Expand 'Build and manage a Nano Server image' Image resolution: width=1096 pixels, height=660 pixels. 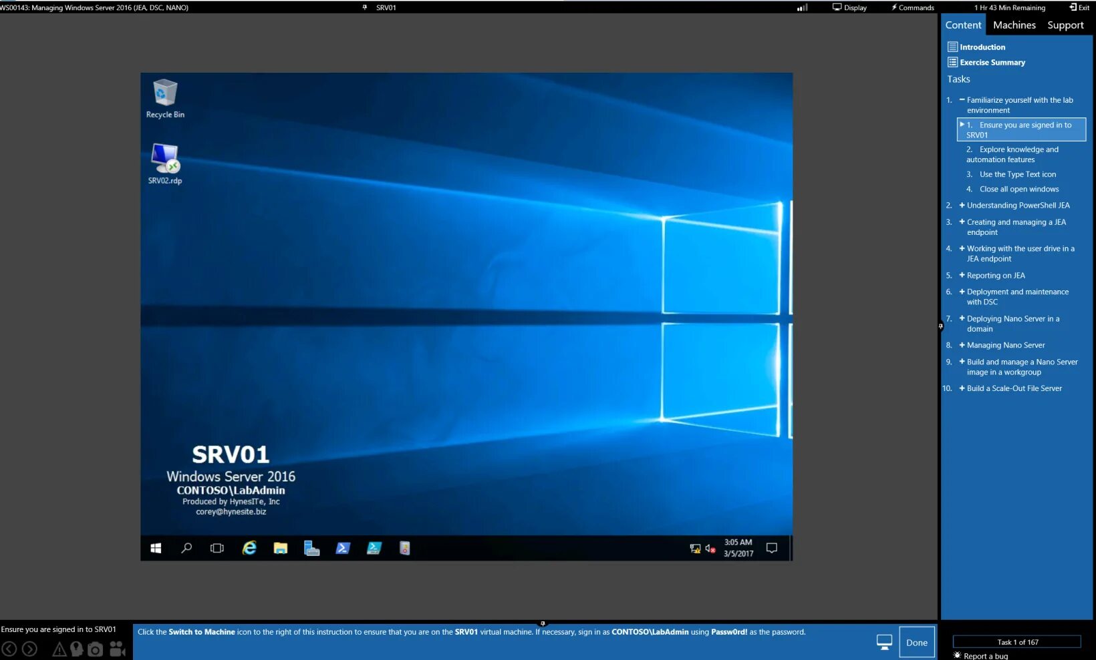[x=962, y=362]
